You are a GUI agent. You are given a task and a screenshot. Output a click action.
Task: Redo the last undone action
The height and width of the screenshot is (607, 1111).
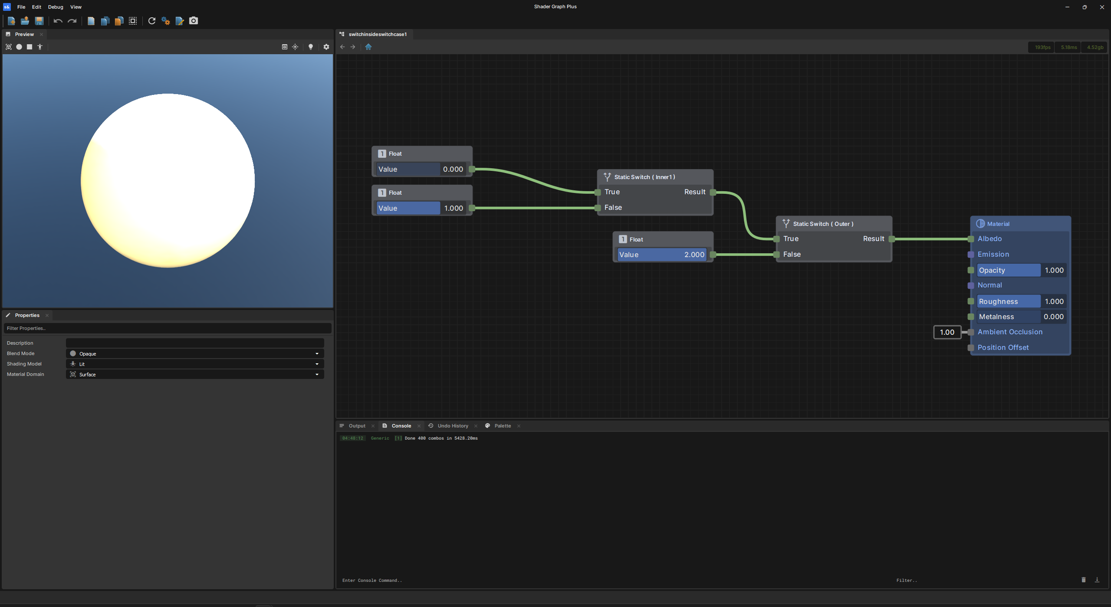tap(72, 21)
